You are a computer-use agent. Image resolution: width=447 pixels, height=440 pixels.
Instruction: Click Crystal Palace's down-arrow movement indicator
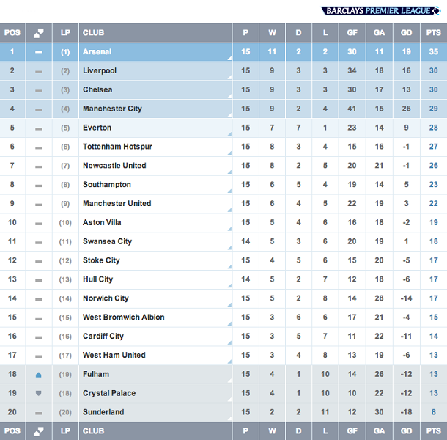click(39, 394)
